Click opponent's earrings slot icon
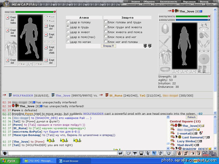The height and width of the screenshot is (164, 219). [x=204, y=24]
